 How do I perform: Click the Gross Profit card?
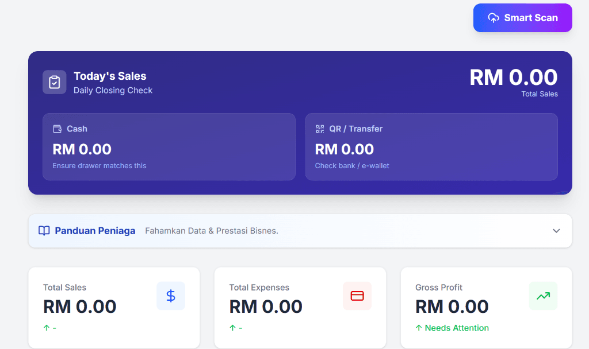[x=486, y=308]
